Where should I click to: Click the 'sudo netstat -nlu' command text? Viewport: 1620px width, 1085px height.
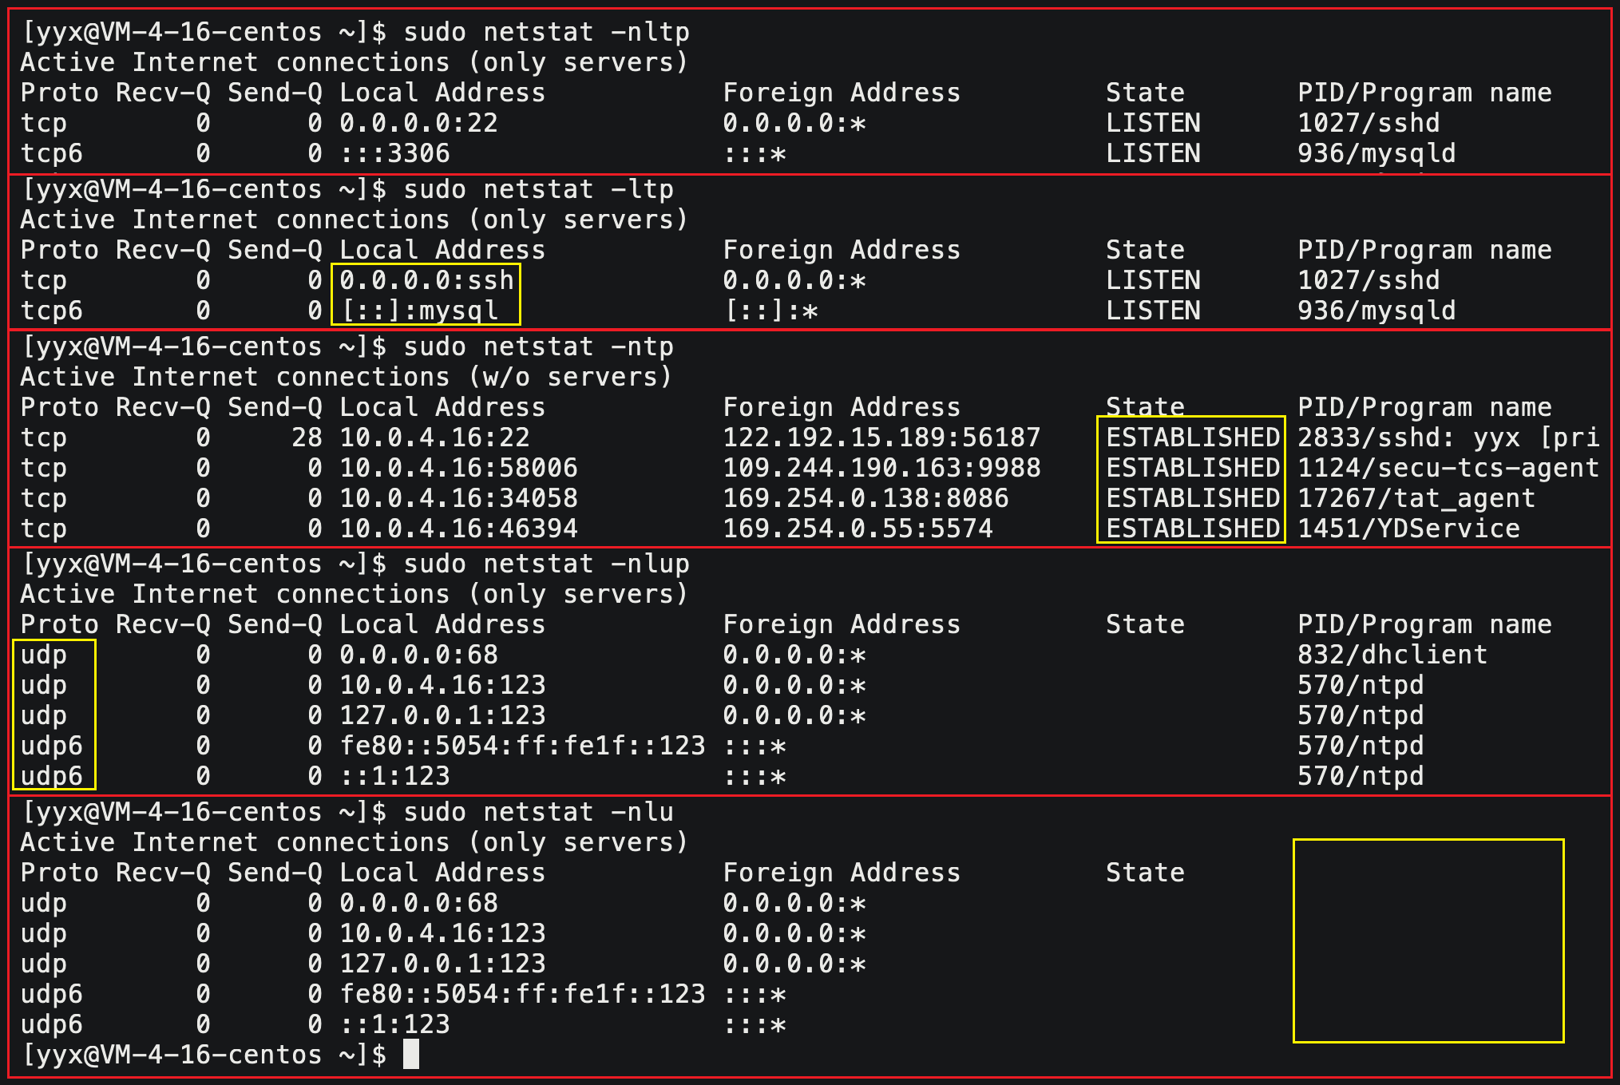coord(538,812)
